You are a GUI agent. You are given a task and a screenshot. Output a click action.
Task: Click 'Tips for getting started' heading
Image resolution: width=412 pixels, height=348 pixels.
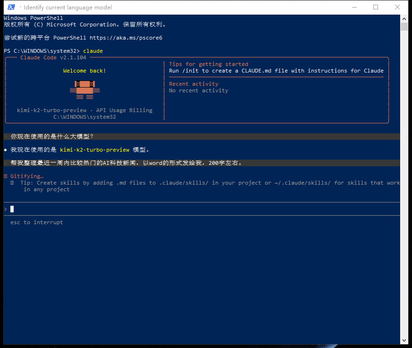click(x=209, y=64)
